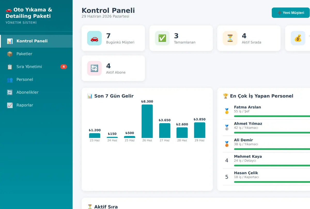The image size is (310, 209).
Task: Click the name Fatma Arslan
Action: click(x=247, y=107)
